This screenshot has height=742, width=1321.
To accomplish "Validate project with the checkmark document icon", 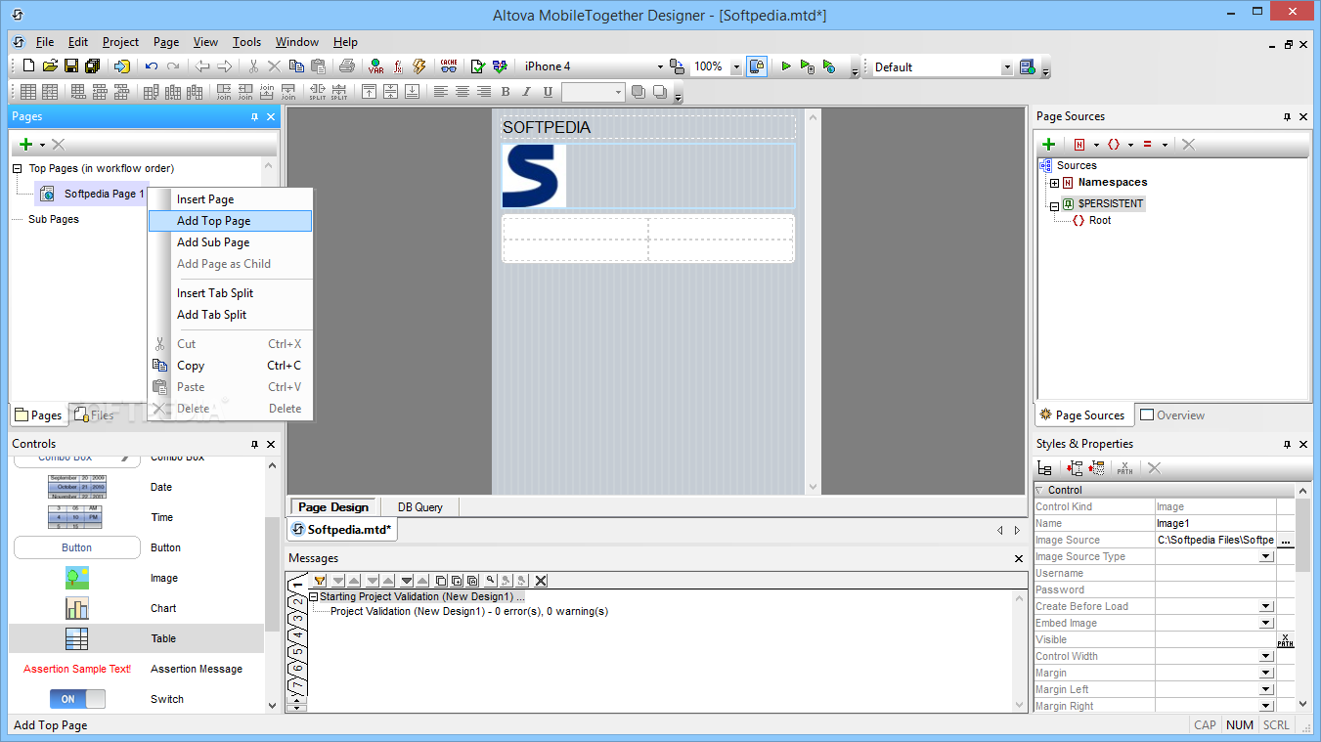I will pos(478,66).
